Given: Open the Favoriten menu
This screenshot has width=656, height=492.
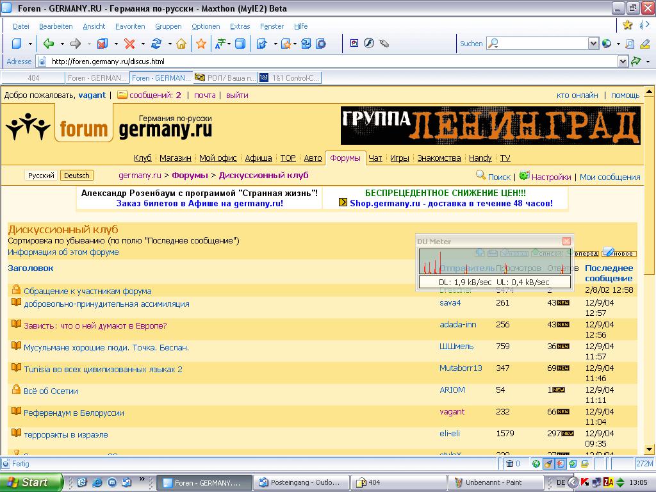Looking at the screenshot, I should (130, 26).
